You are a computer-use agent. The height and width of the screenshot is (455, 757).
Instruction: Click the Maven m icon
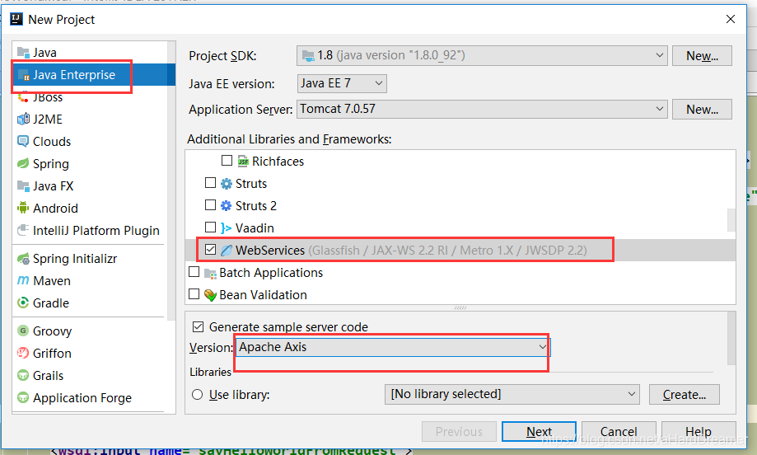pos(23,280)
